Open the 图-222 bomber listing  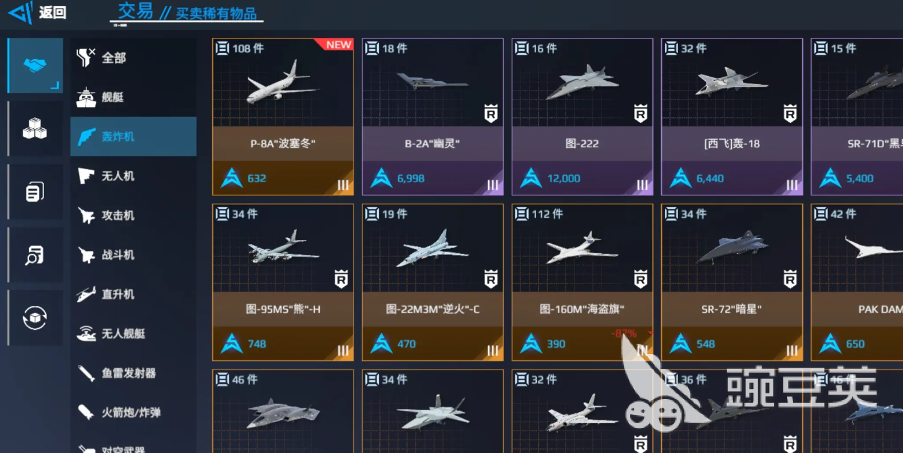(582, 117)
